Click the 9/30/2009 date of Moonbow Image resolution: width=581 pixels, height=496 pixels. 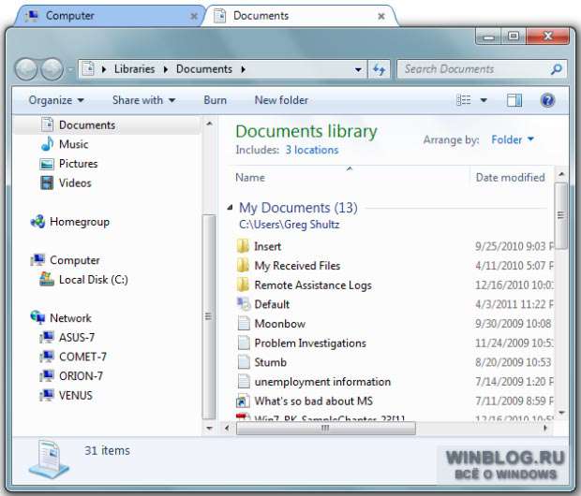pyautogui.click(x=514, y=323)
